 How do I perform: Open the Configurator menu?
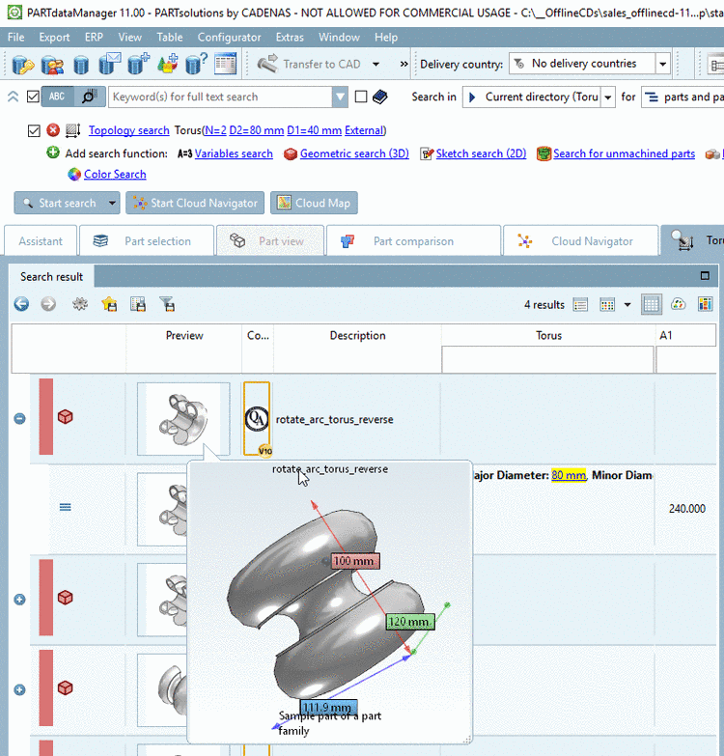(229, 38)
